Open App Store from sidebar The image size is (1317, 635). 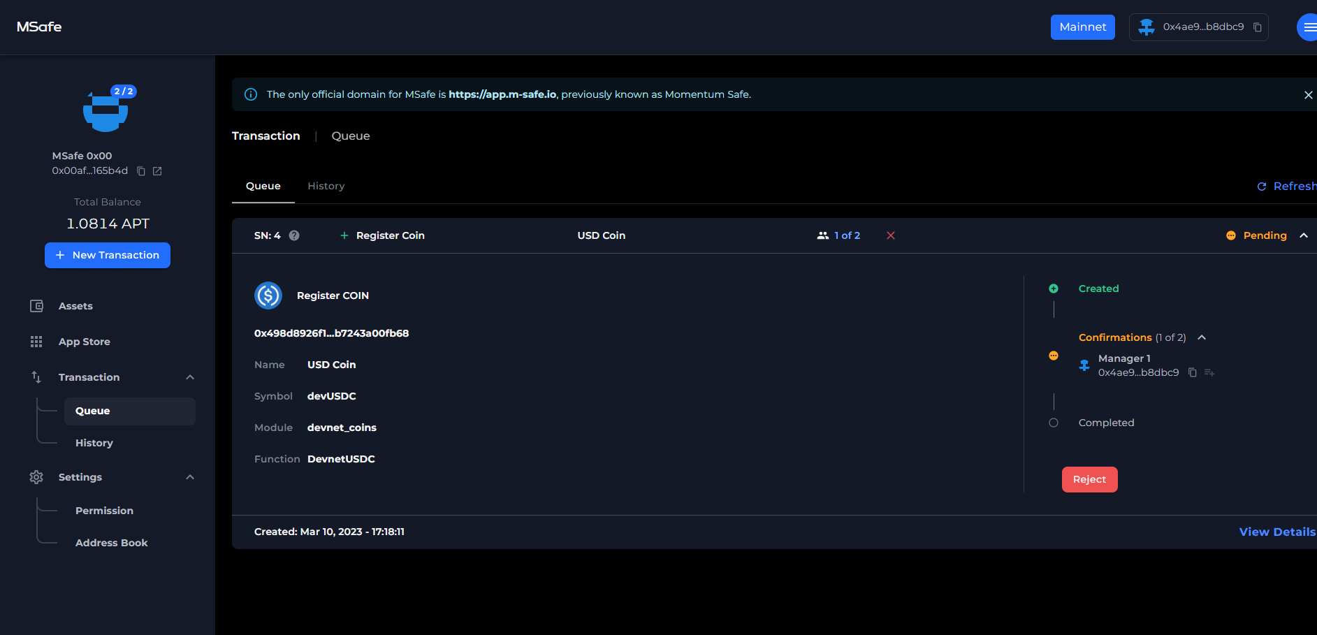[x=84, y=342]
